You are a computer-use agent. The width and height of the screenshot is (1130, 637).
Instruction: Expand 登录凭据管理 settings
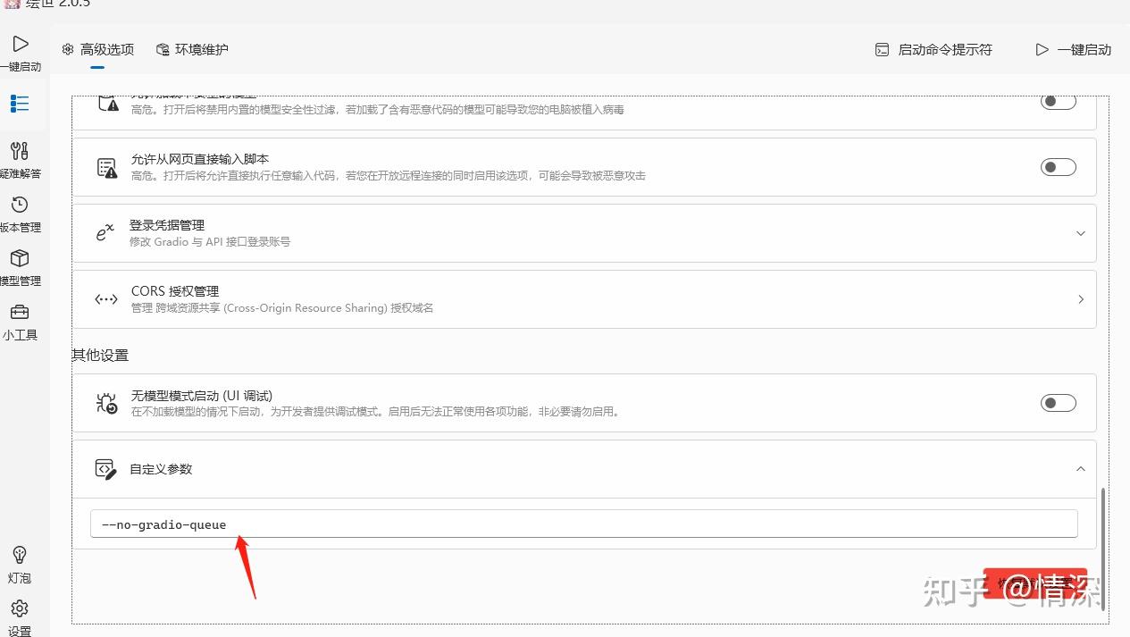pos(1080,232)
